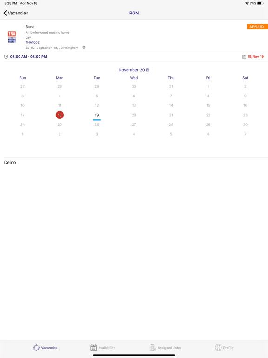This screenshot has width=268, height=358.
Task: Select November 10 on the calendar
Action: pos(22,105)
